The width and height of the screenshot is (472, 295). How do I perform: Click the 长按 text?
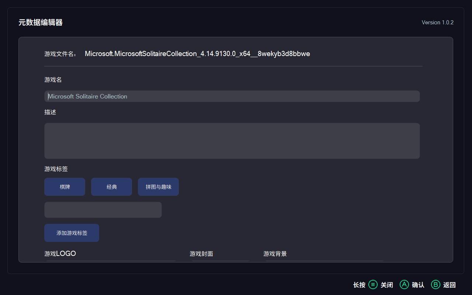pos(359,285)
